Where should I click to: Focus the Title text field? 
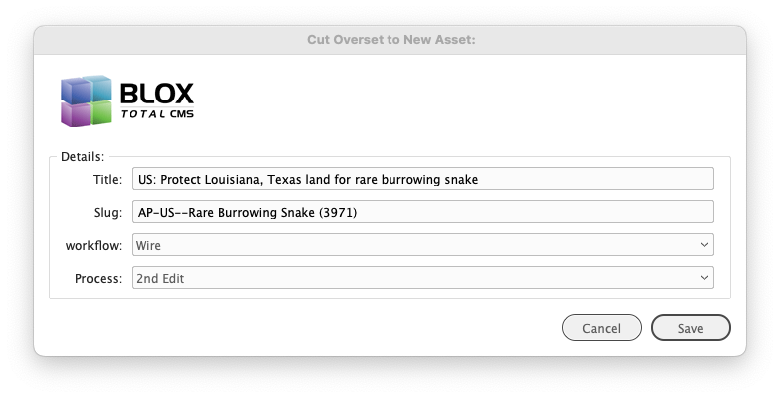[422, 179]
